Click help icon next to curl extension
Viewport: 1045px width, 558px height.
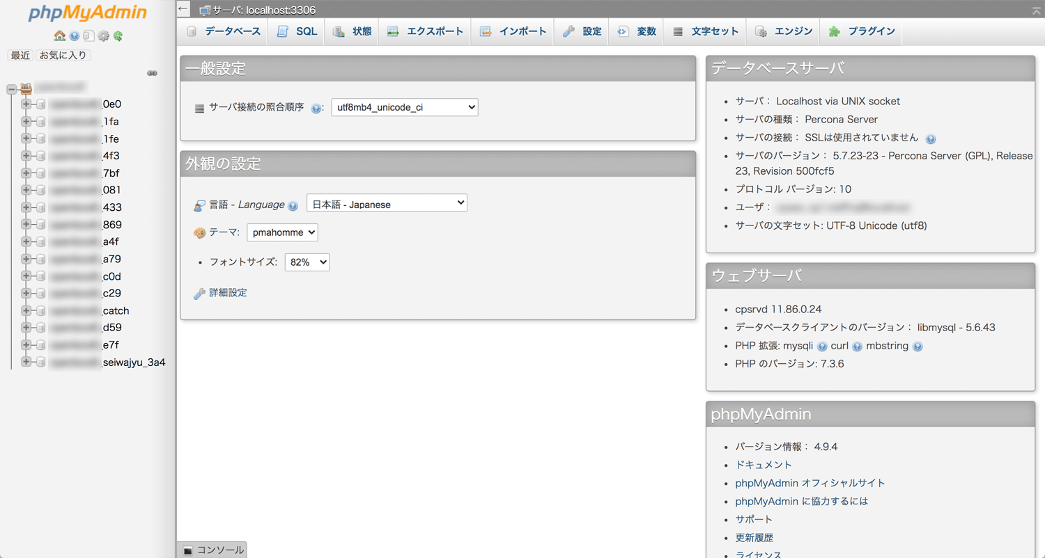pos(858,346)
